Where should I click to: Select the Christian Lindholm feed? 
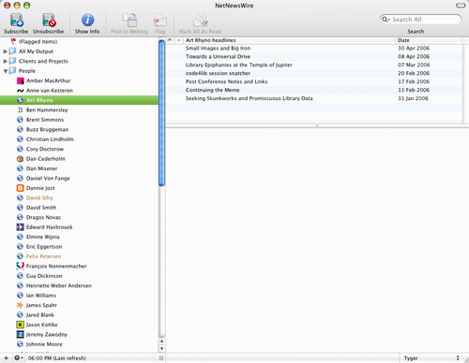(x=50, y=139)
